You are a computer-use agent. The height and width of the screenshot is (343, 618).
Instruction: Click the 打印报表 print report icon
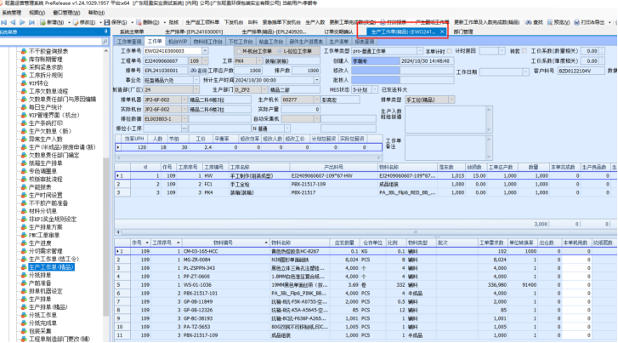[383, 22]
